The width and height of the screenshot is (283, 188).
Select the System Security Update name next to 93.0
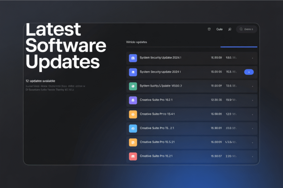(x=160, y=57)
